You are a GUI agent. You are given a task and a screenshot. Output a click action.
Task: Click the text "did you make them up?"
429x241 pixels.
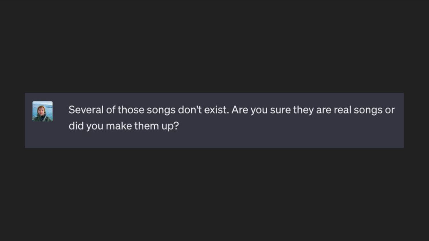pyautogui.click(x=124, y=126)
